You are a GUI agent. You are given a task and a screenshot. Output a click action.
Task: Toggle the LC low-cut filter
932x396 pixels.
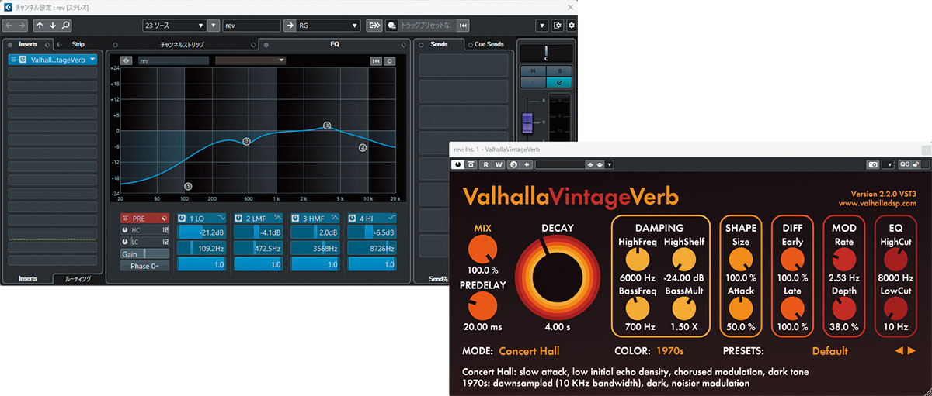(x=125, y=242)
